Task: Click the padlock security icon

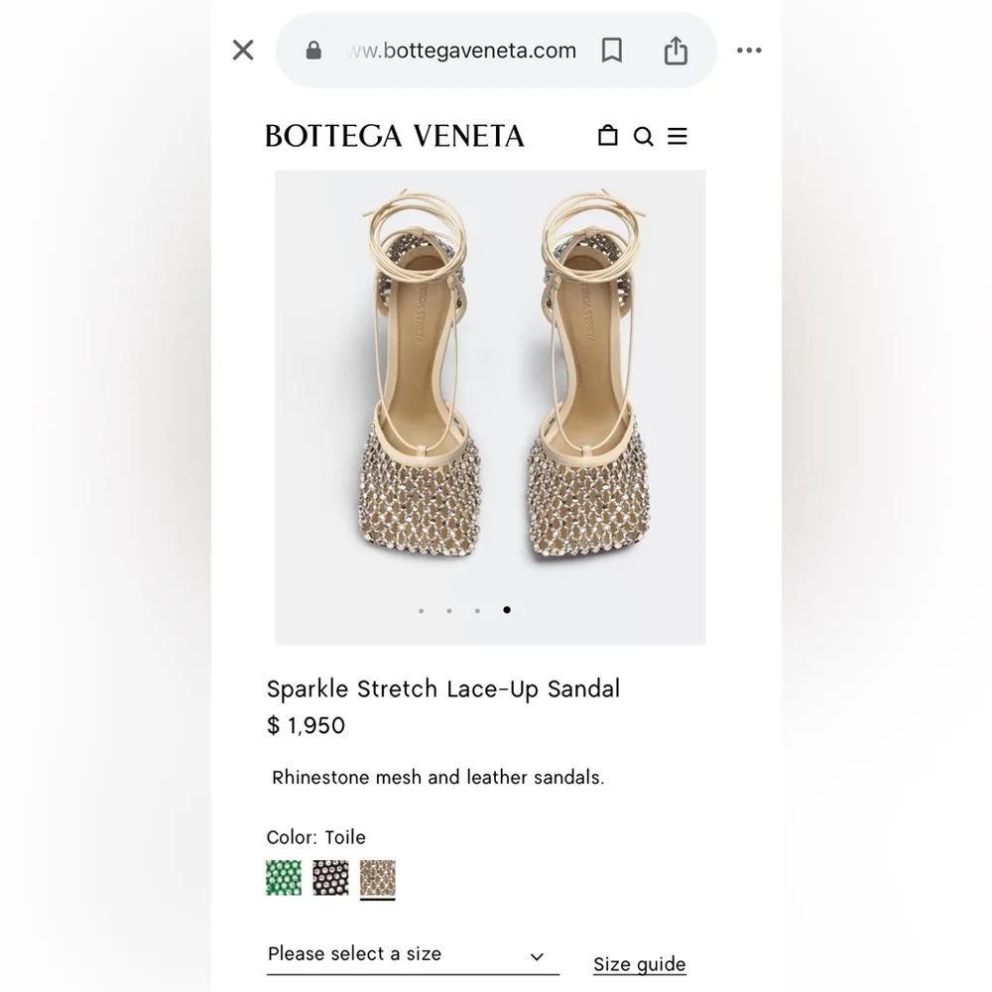Action: (x=311, y=50)
